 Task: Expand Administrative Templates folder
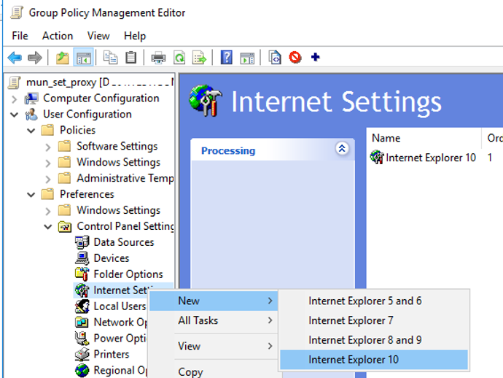48,179
